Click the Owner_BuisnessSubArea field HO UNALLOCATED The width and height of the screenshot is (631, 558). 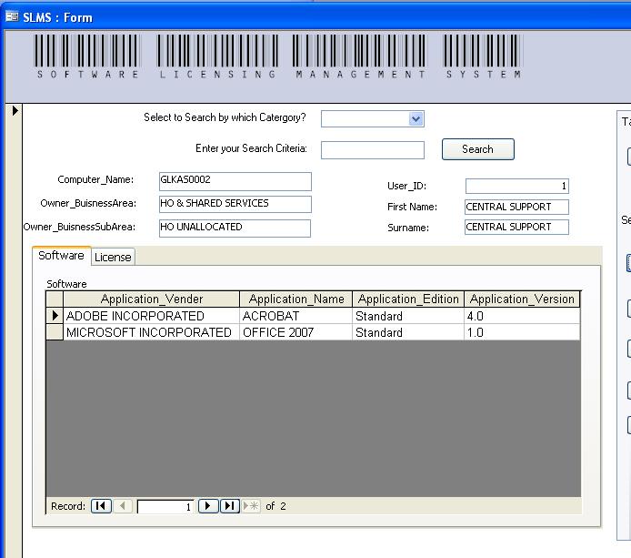pos(235,228)
